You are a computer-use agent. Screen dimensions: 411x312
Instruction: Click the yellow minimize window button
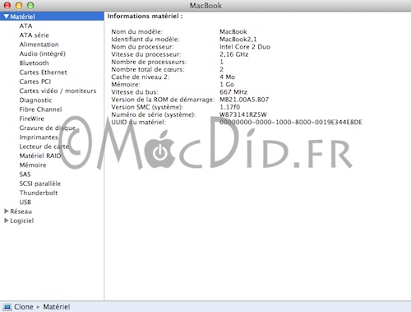(19, 5)
